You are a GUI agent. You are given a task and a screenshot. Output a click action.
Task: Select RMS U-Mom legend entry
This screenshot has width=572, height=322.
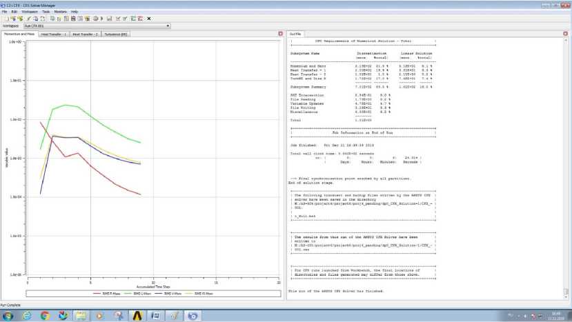click(138, 294)
